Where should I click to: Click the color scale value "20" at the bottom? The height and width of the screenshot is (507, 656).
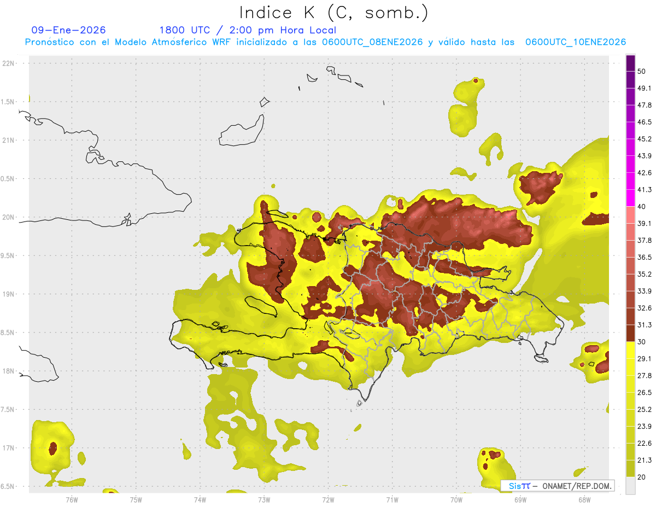tap(642, 477)
